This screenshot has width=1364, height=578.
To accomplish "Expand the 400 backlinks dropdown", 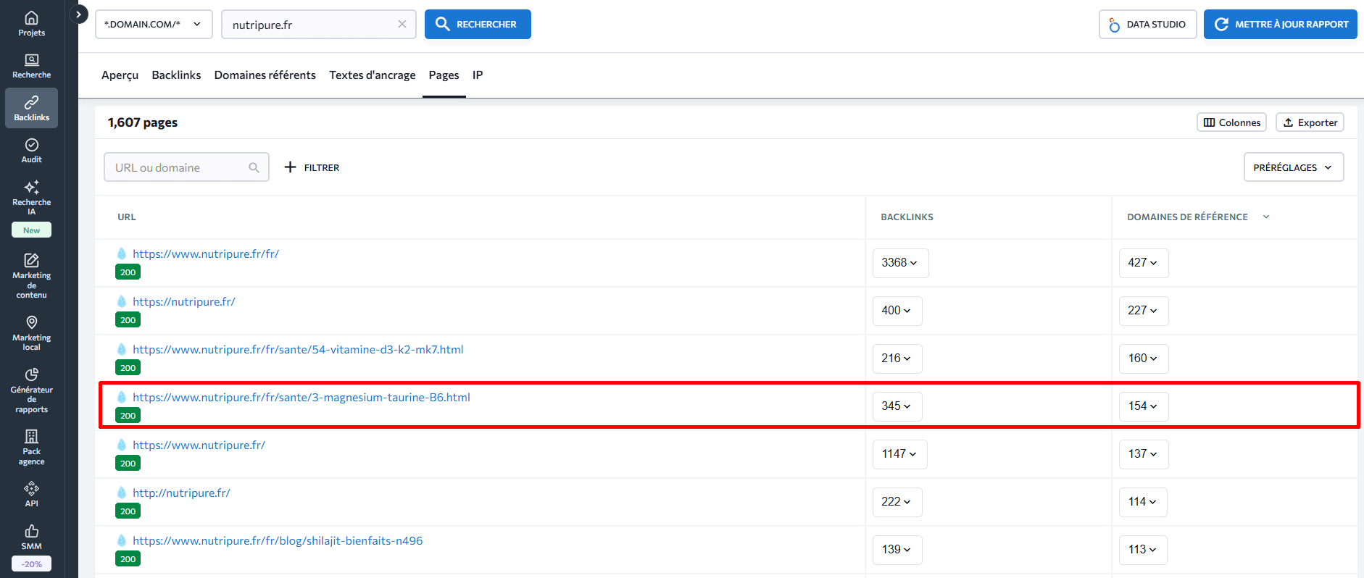I will pos(897,311).
